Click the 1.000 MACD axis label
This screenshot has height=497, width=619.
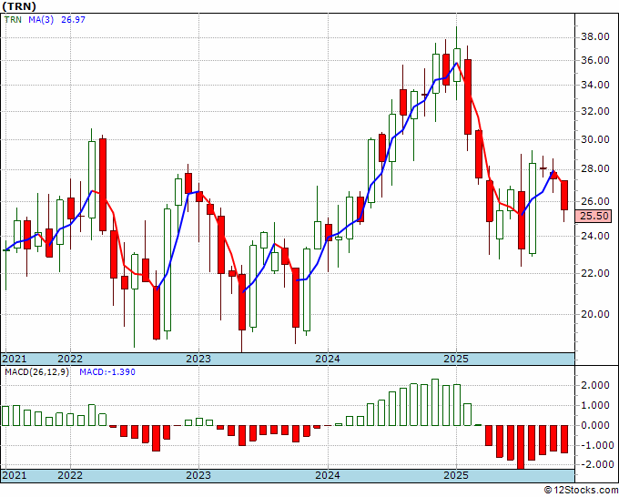point(595,405)
